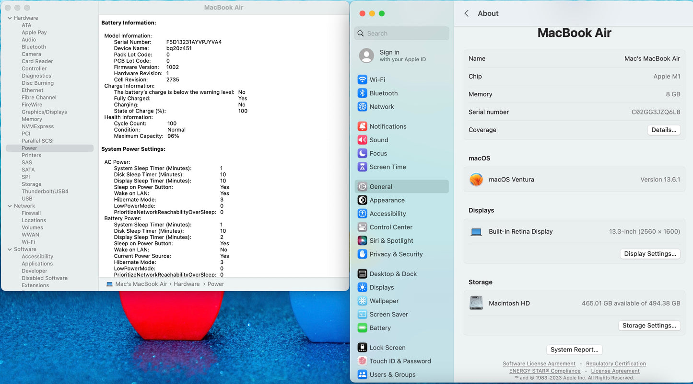693x384 pixels.
Task: Click the battery serial F5D13231AYVPJYVA4
Action: tap(194, 42)
